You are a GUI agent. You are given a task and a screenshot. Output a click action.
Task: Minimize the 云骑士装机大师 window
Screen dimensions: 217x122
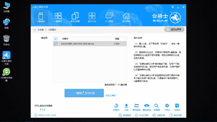(178, 7)
